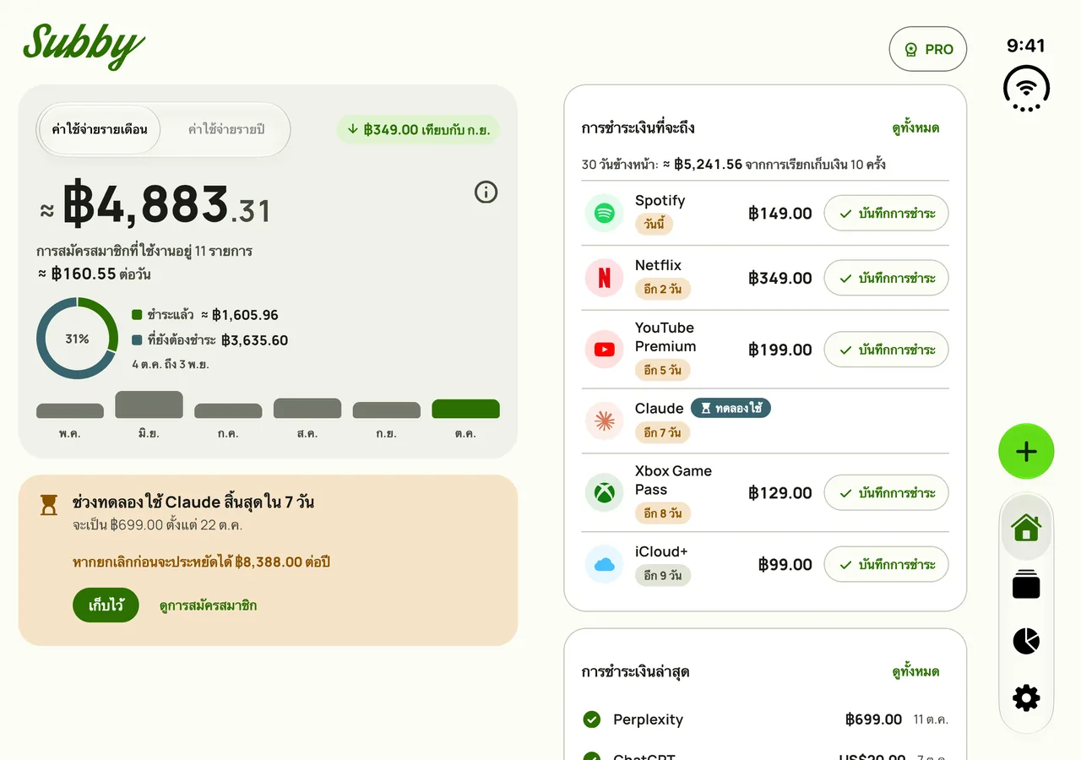
Task: Open the info icon beside monthly total
Action: [x=486, y=193]
